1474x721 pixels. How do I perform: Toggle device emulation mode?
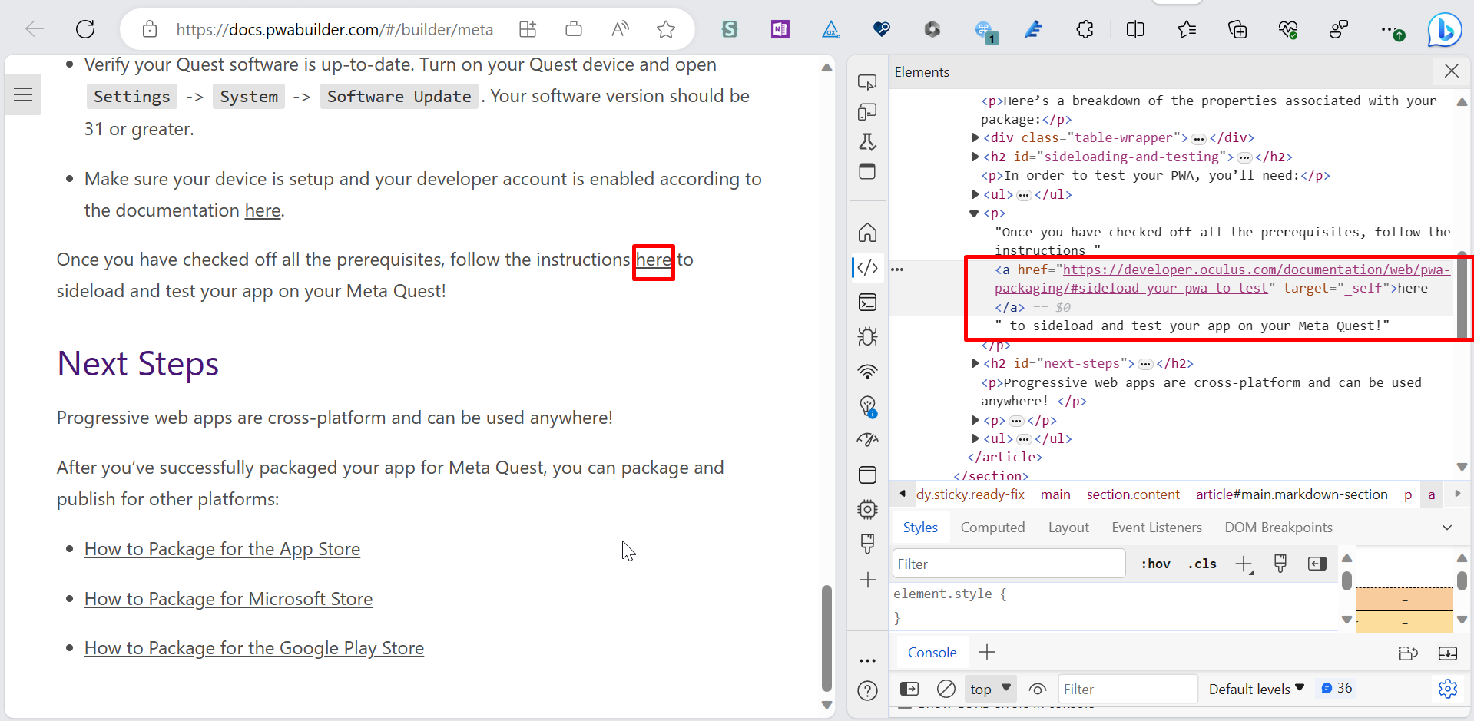coord(867,112)
